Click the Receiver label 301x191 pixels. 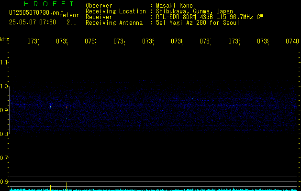click(99, 17)
